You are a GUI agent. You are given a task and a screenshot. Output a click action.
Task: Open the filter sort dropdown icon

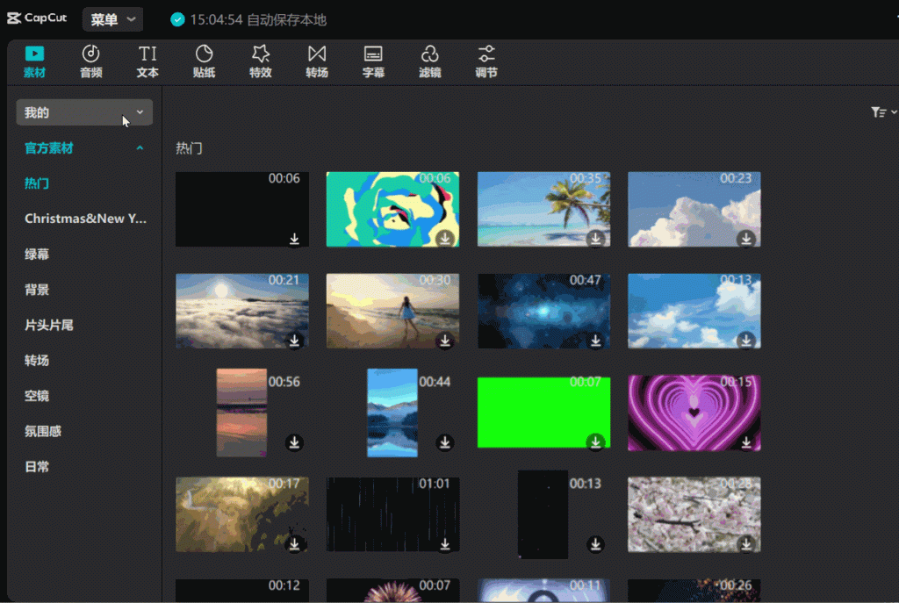(x=883, y=112)
